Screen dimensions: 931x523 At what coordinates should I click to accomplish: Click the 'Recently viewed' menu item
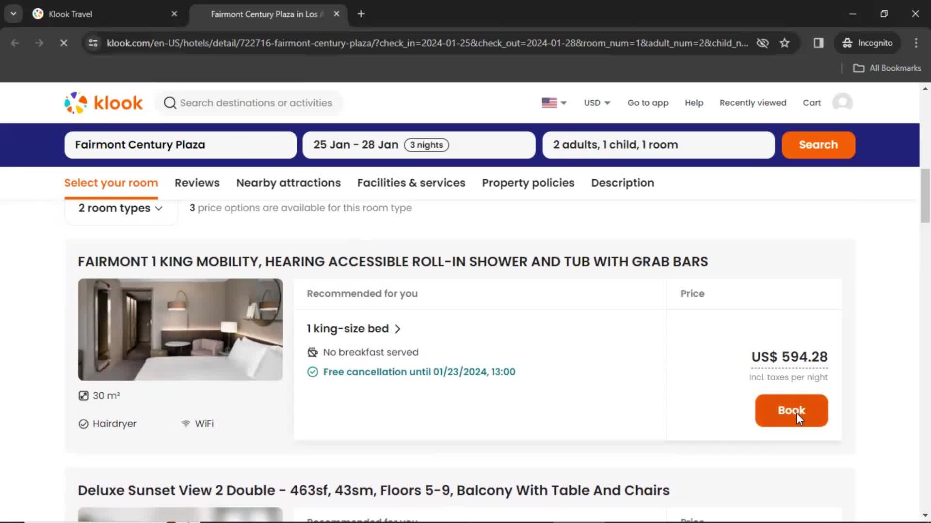click(753, 103)
